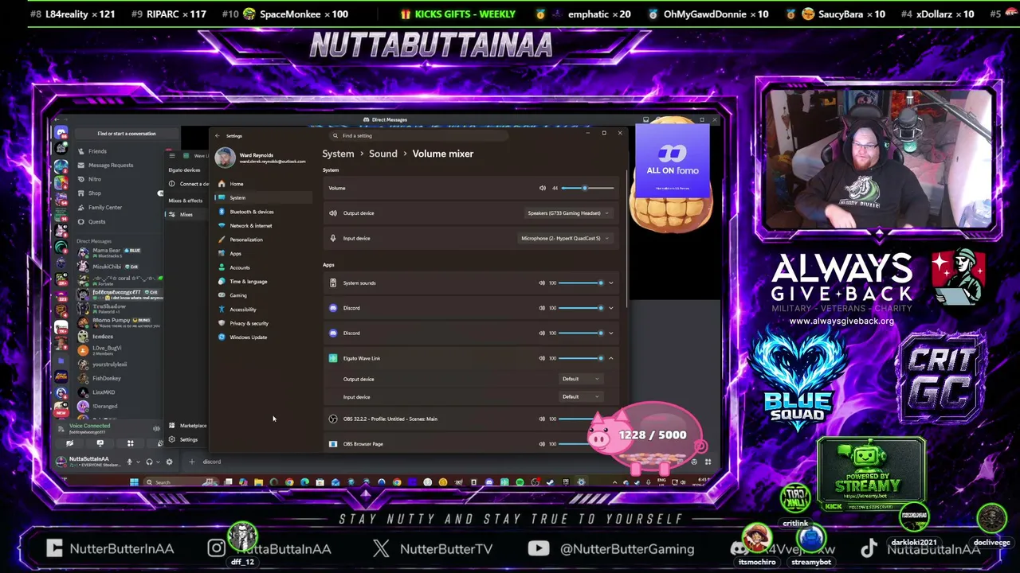Open Output device speakers dropdown
Viewport: 1020px width, 573px height.
tap(568, 213)
